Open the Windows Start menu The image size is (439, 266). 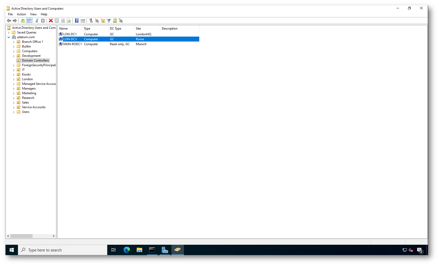[x=12, y=250]
